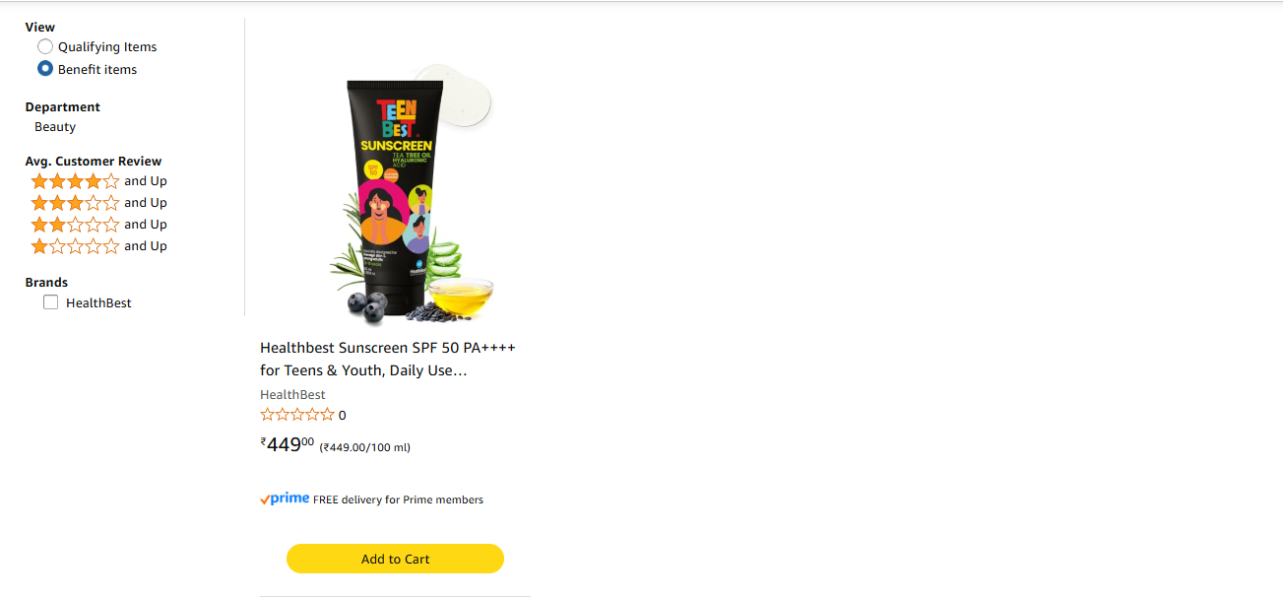Select the Qualifying Items radio button
Screen dimensions: 1283x598
45,46
